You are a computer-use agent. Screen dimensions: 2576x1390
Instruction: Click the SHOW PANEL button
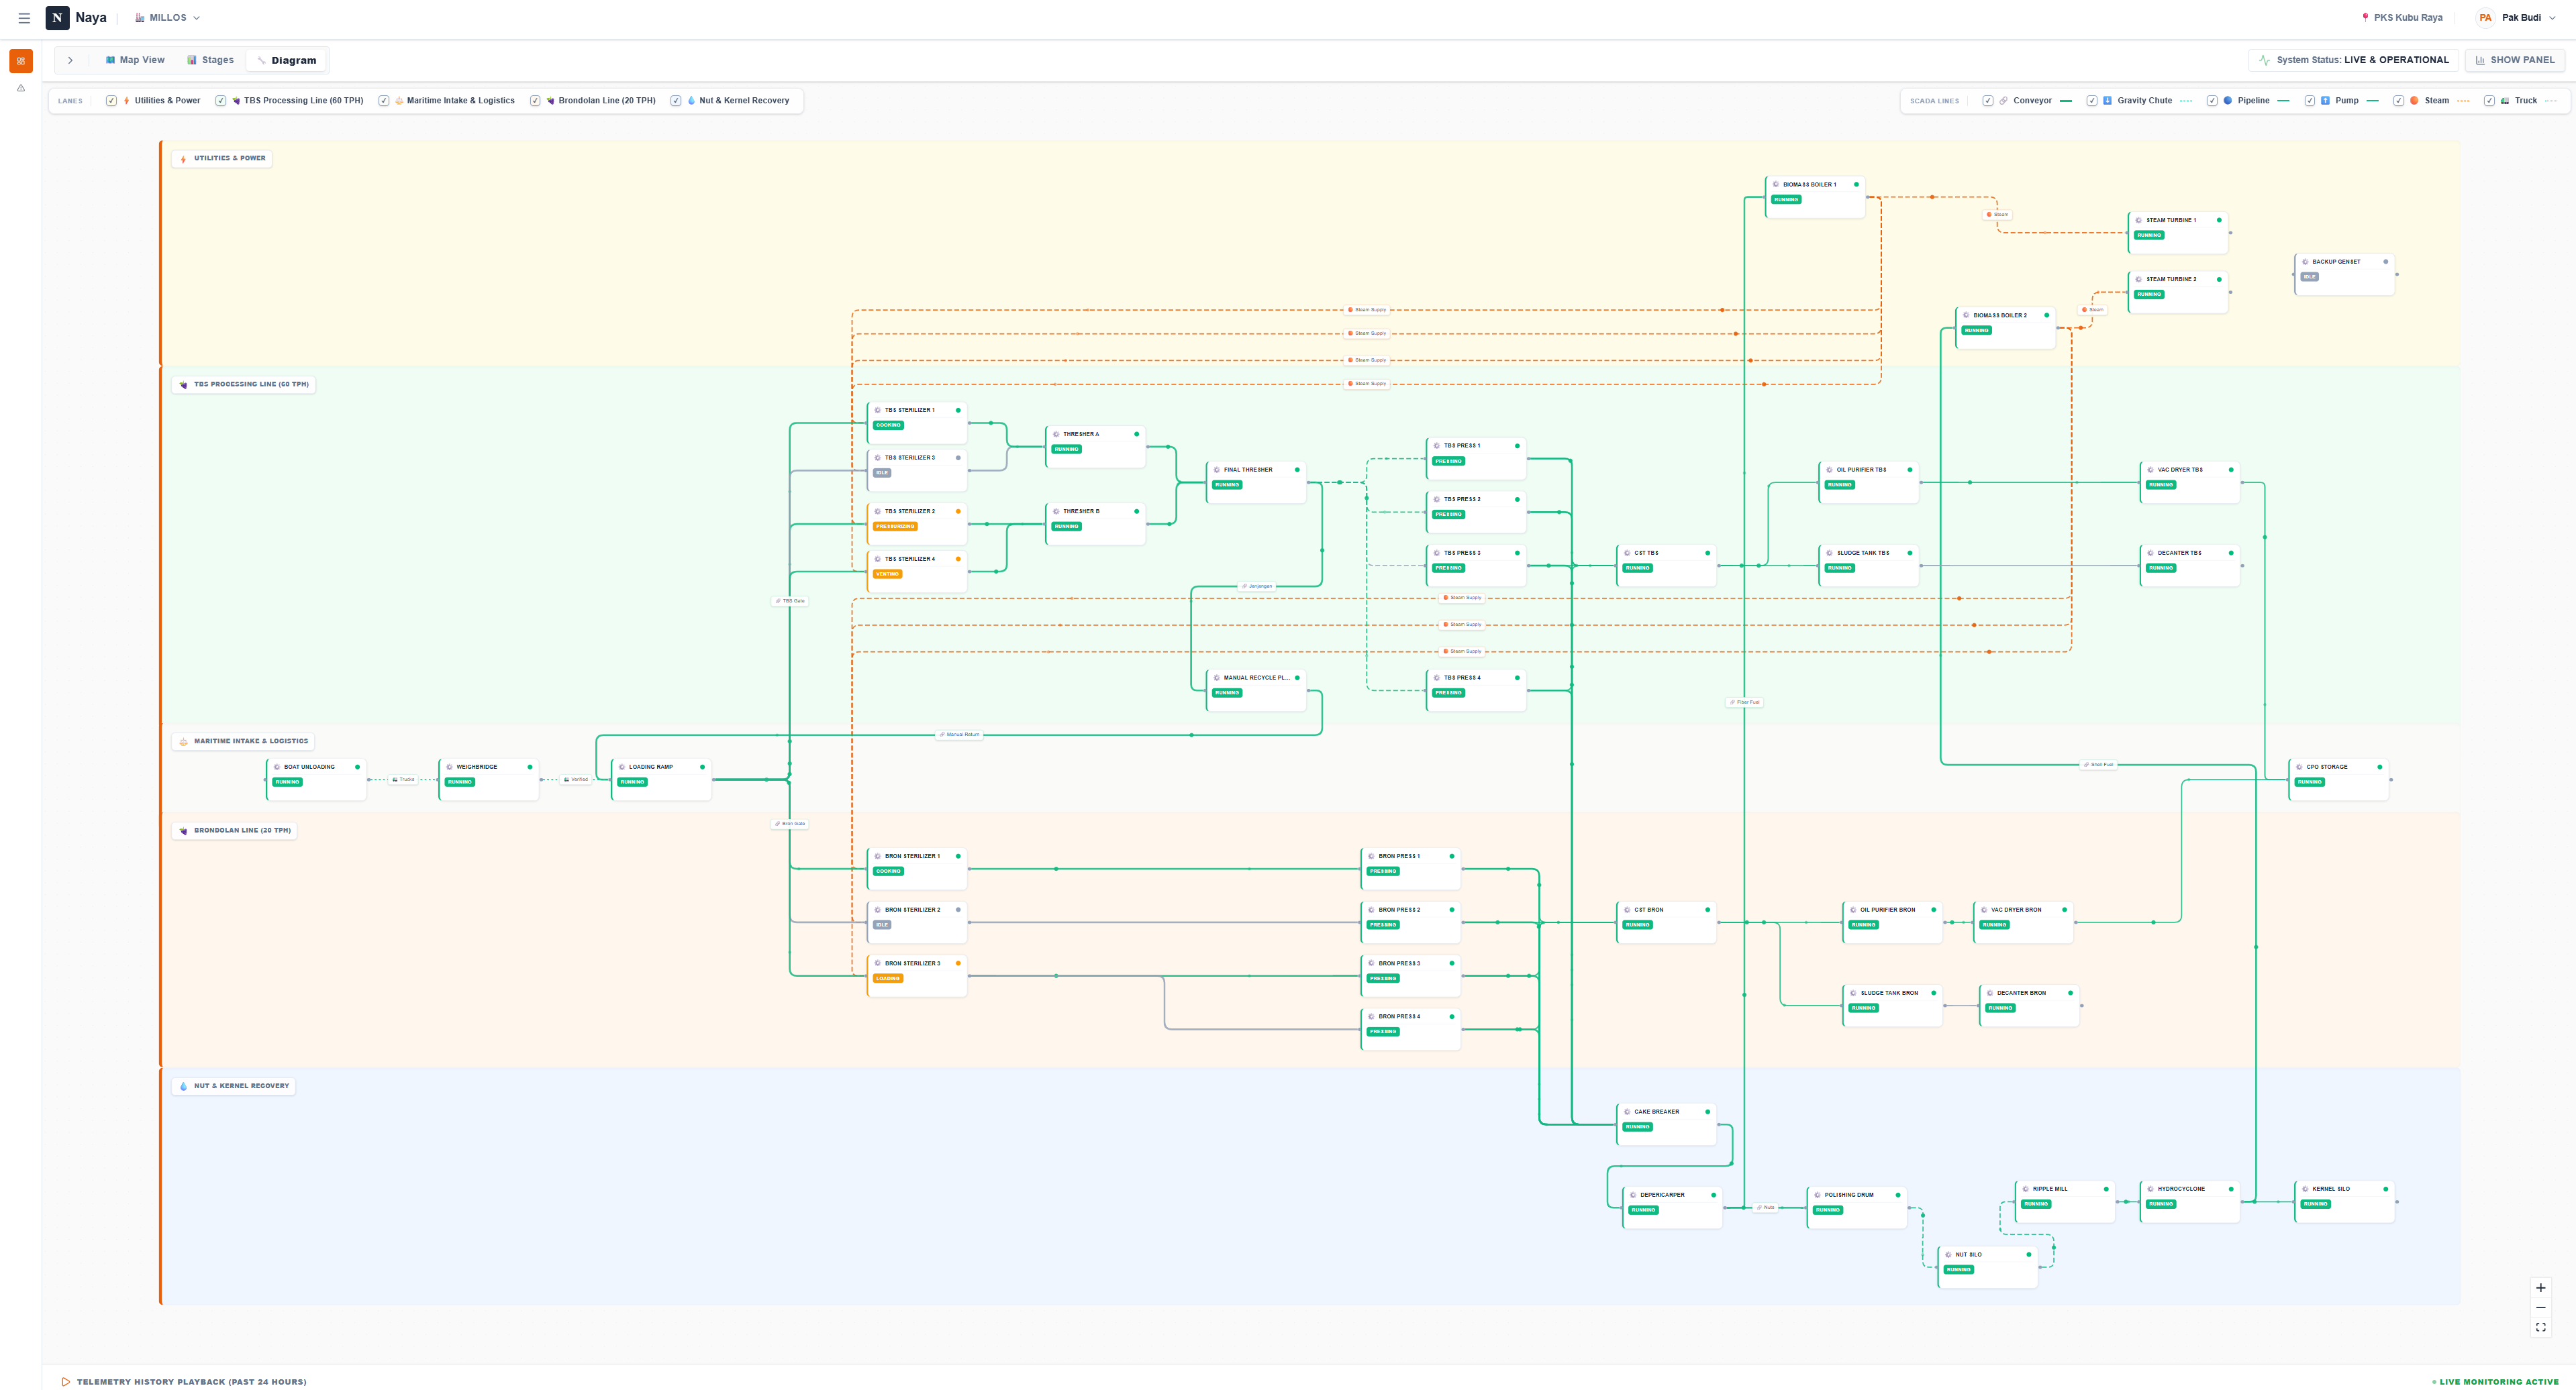pos(2514,60)
